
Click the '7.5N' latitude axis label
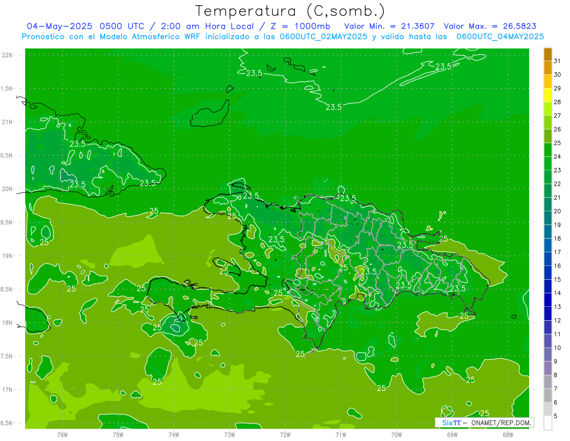click(x=8, y=356)
